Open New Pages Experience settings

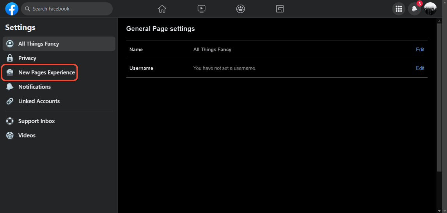(x=59, y=72)
